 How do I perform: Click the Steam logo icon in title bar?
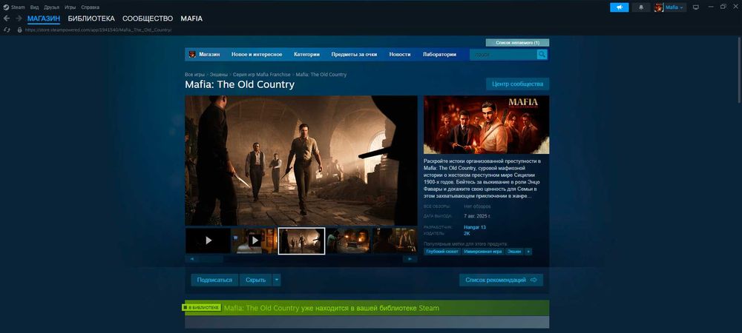(x=6, y=7)
